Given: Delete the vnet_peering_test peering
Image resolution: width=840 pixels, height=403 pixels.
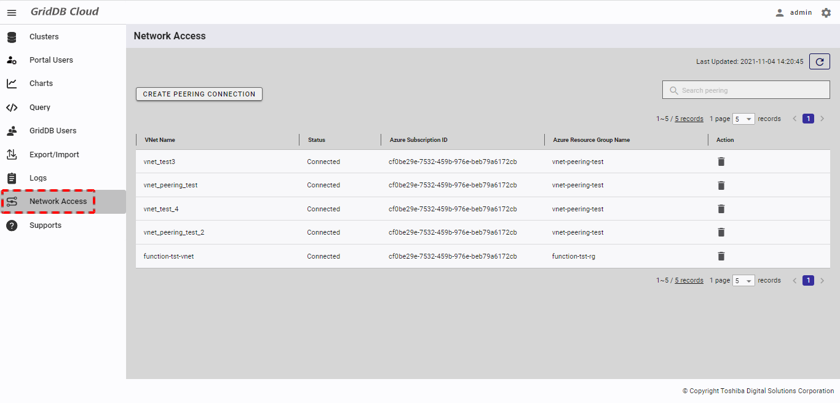Looking at the screenshot, I should coord(721,186).
